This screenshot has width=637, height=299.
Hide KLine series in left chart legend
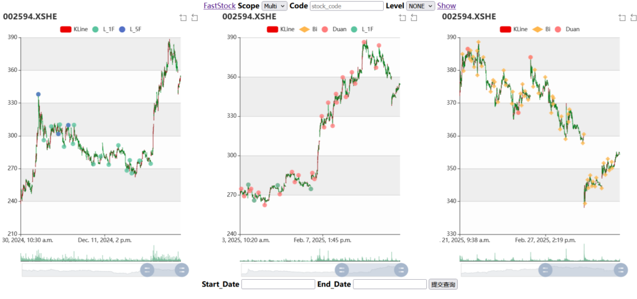click(x=72, y=29)
